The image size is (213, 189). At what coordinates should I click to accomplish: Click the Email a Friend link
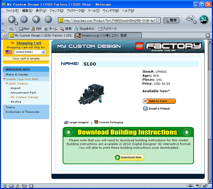(x=156, y=109)
